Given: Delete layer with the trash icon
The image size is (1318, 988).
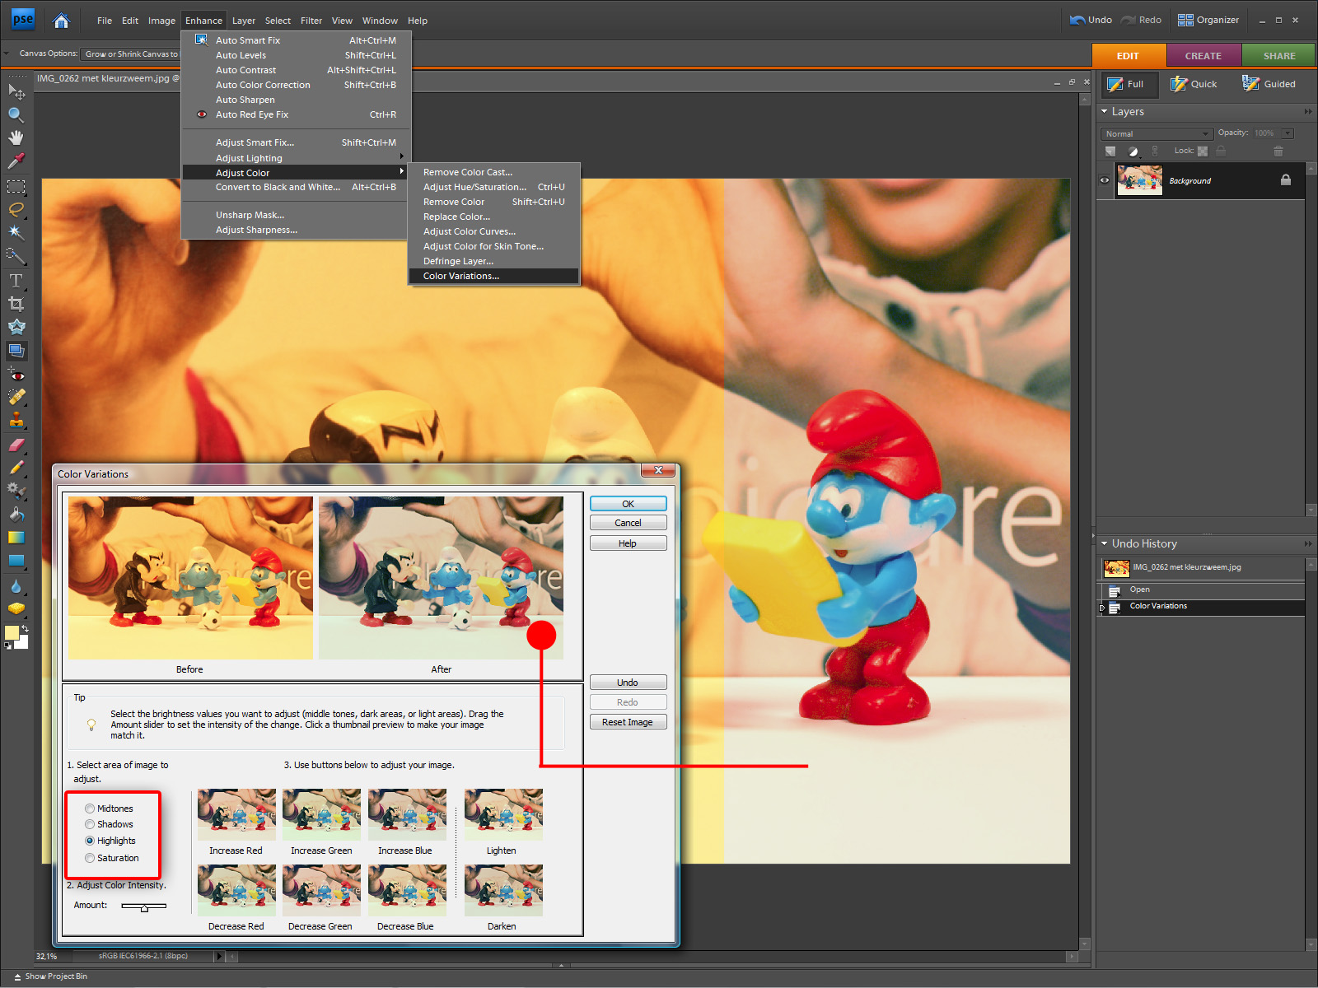Looking at the screenshot, I should (1278, 151).
